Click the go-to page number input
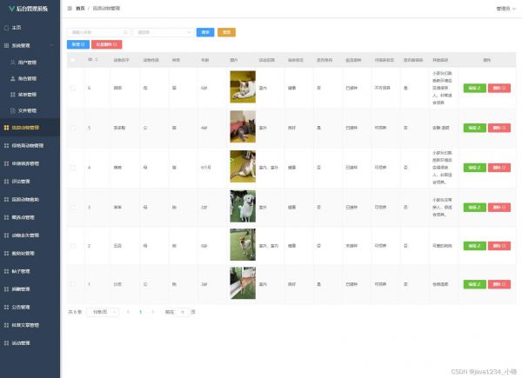Viewport: 522px width, 378px height. coord(183,312)
